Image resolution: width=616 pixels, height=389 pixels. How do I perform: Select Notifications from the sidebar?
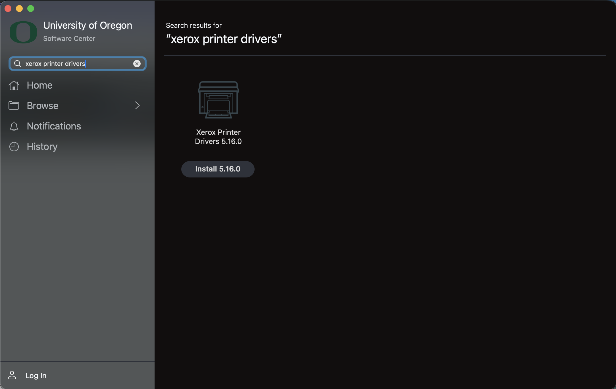click(x=53, y=126)
